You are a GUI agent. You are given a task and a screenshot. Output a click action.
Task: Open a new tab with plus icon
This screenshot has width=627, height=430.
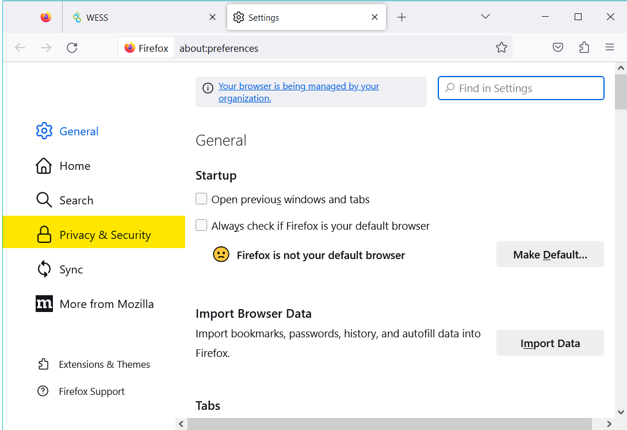point(402,17)
